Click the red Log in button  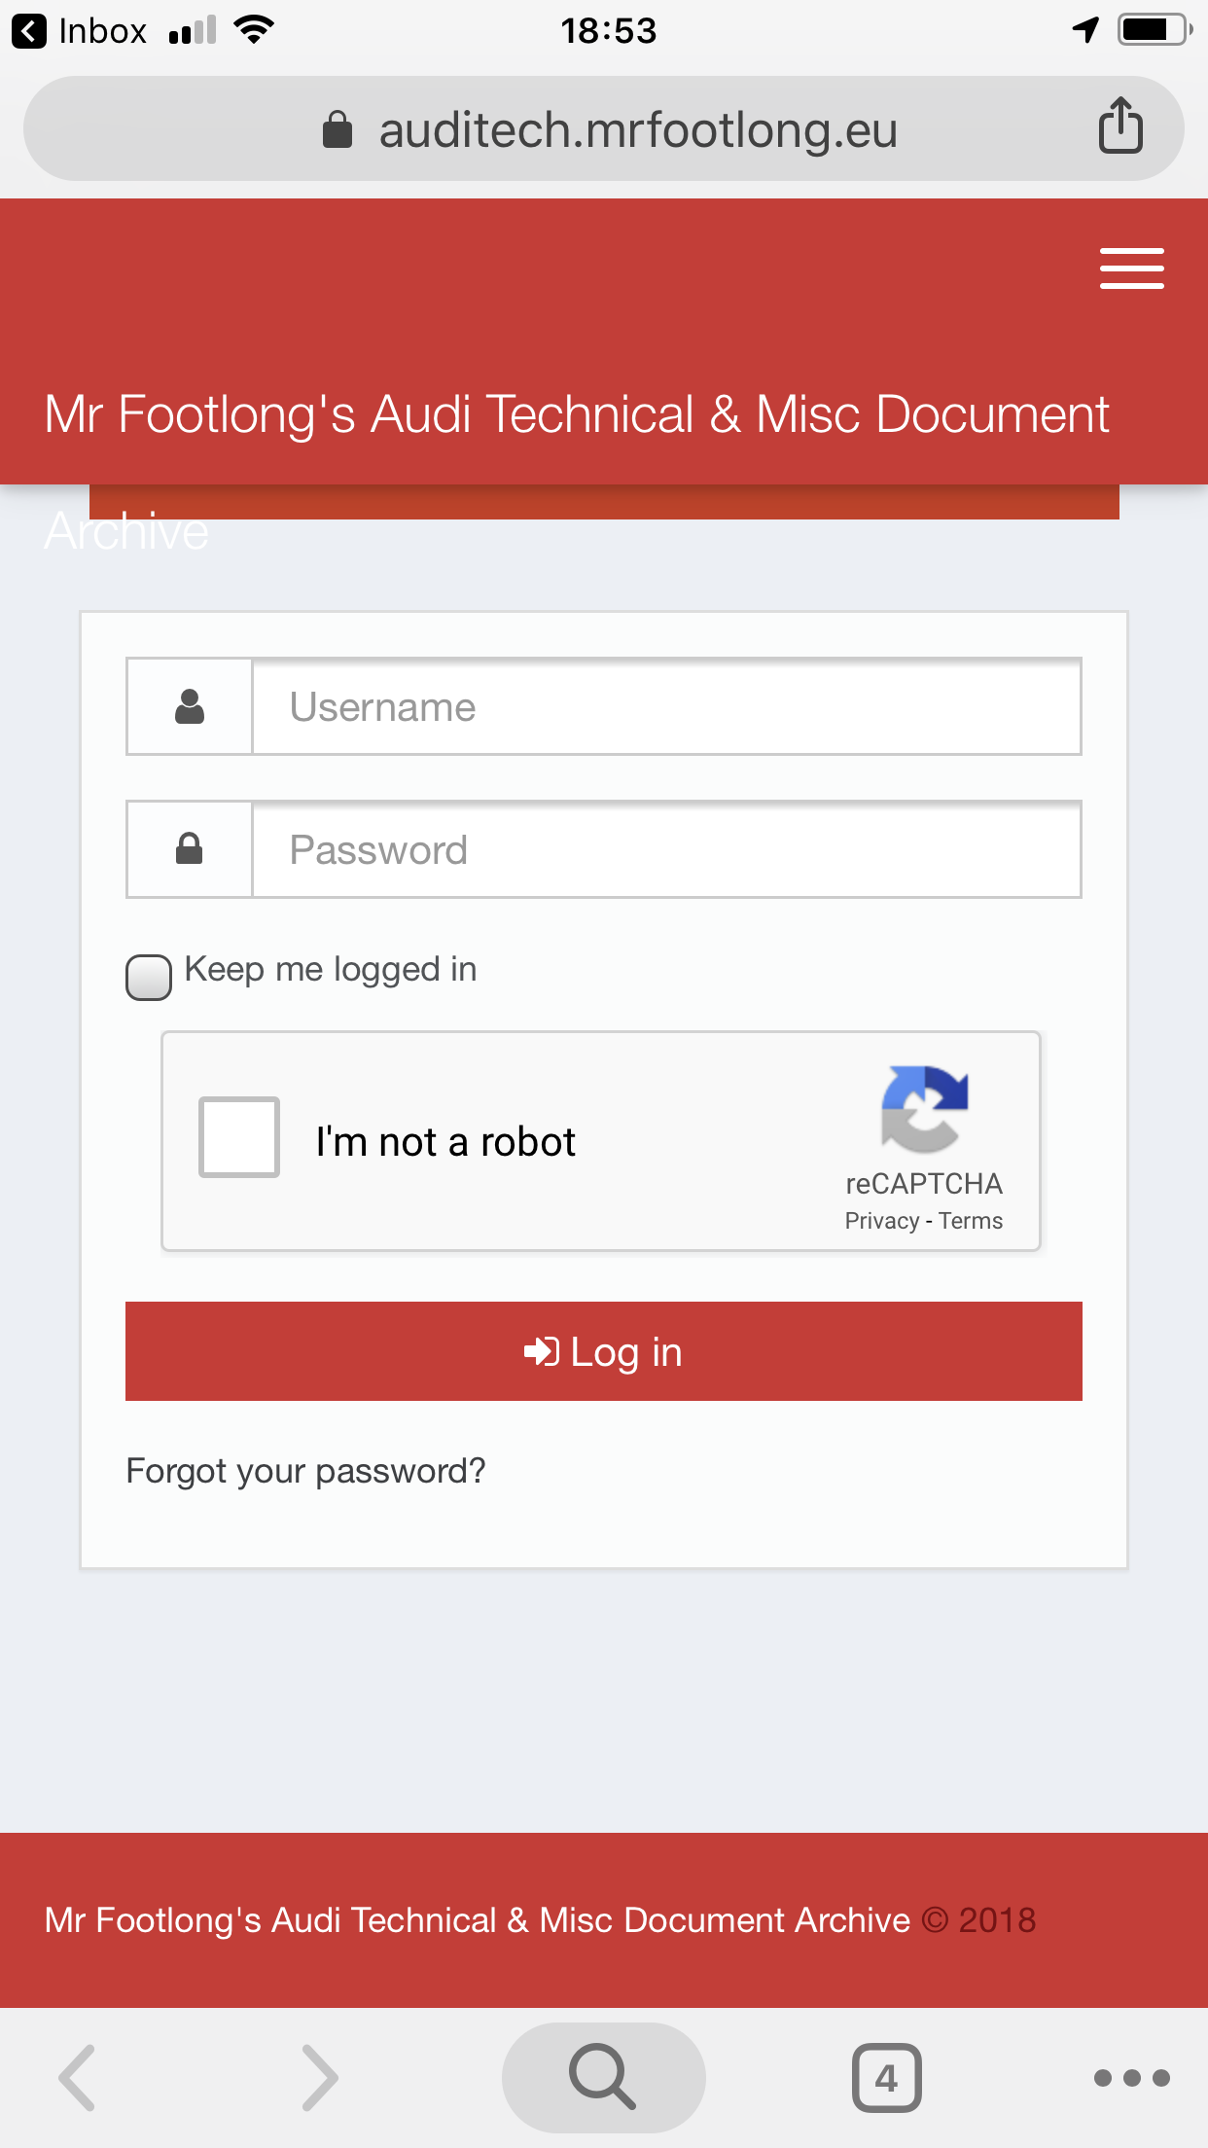(604, 1351)
